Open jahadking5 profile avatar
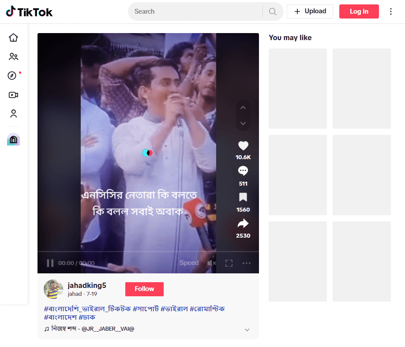Image resolution: width=405 pixels, height=347 pixels. pos(53,289)
